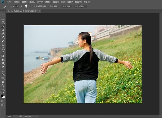Select the Blur tool
This screenshot has height=118, width=162.
[3, 60]
